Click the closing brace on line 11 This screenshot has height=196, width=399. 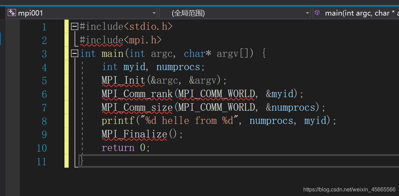tap(82, 161)
